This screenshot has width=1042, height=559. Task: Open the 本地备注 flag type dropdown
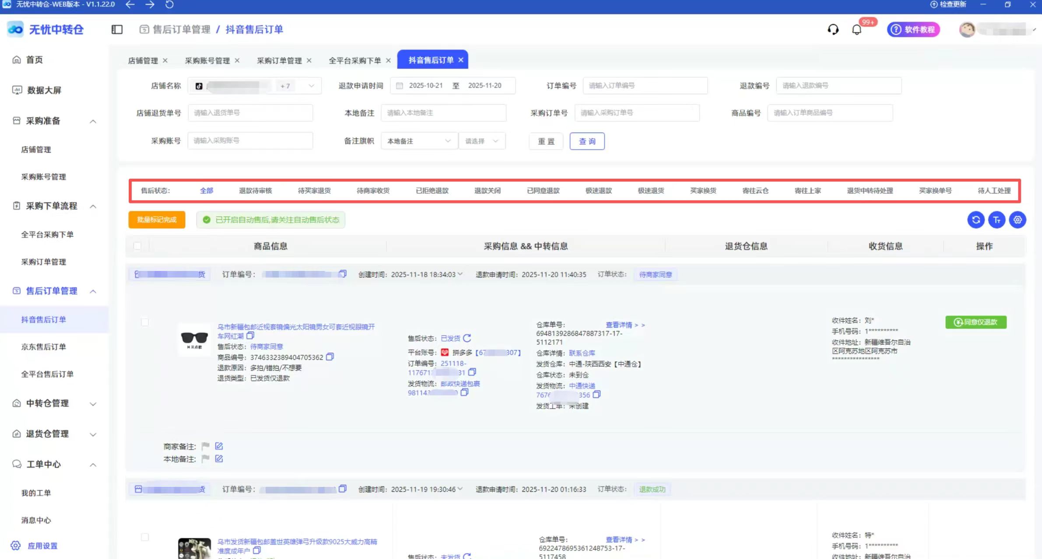pos(418,141)
